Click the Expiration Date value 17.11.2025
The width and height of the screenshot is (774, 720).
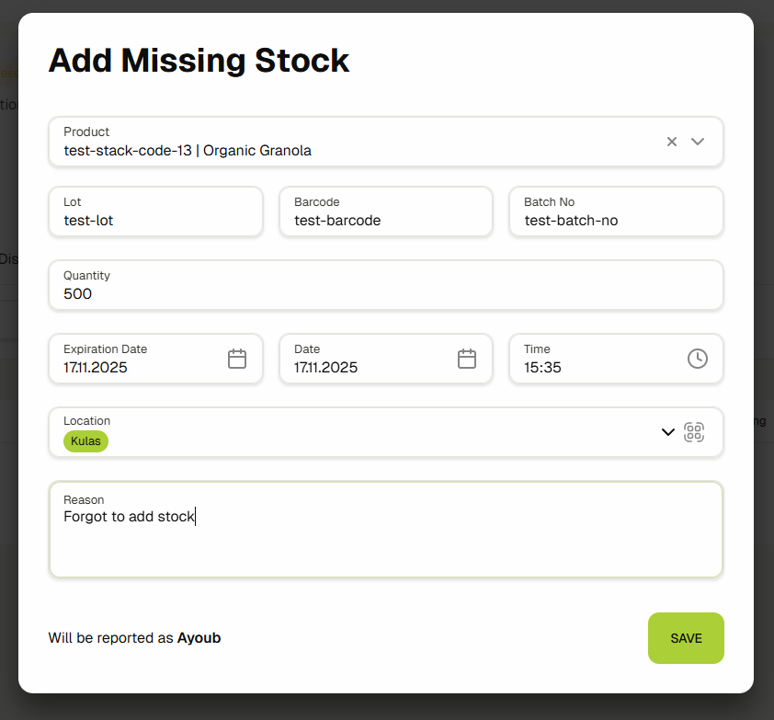[96, 368]
